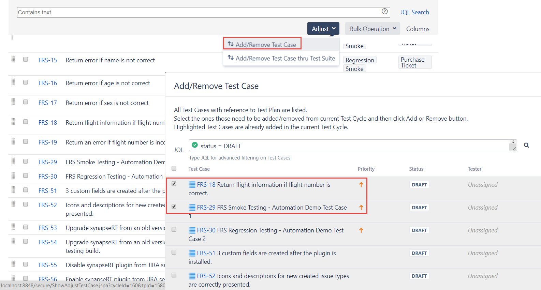This screenshot has height=290, width=541.
Task: Open the Adjust dropdown
Action: [x=323, y=29]
